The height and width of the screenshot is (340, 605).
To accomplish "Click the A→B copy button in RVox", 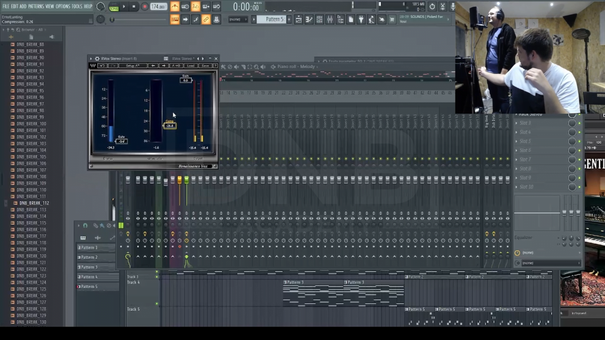I will click(x=176, y=66).
